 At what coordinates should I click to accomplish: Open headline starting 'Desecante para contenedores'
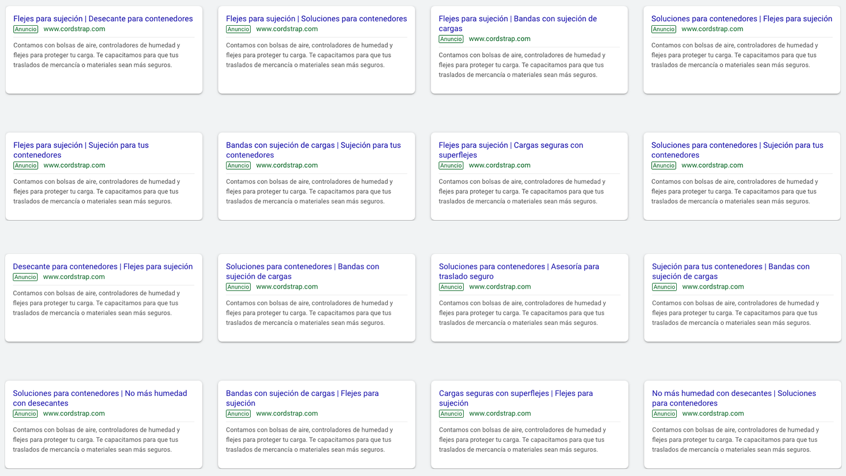tap(103, 266)
